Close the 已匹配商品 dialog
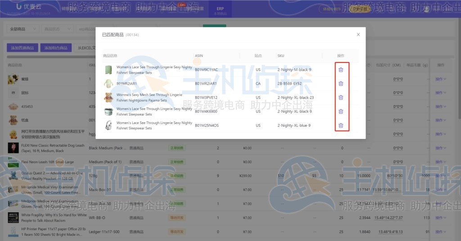Image resolution: width=461 pixels, height=241 pixels. tap(358, 35)
